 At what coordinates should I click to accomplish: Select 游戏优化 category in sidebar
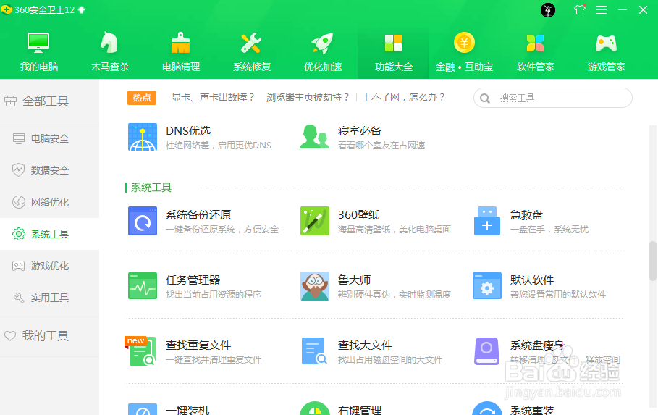tap(49, 266)
